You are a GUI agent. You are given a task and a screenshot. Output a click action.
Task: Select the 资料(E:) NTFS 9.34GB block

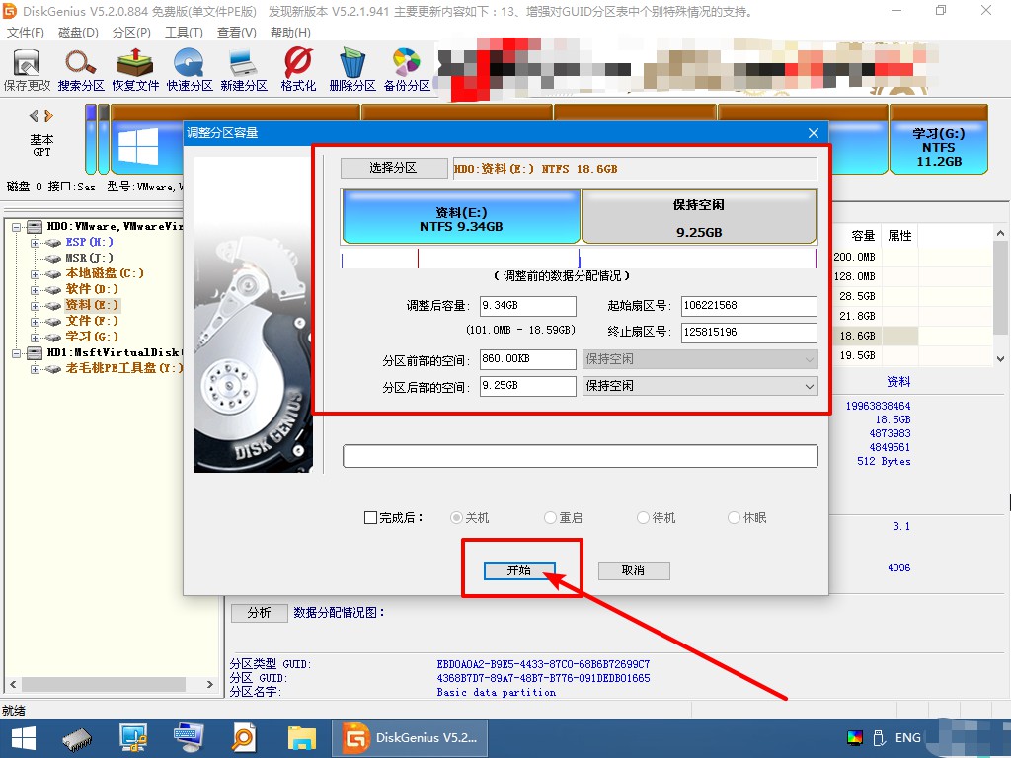click(461, 217)
